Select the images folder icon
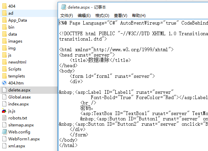The width and height of the screenshot is (208, 151). 4,41
